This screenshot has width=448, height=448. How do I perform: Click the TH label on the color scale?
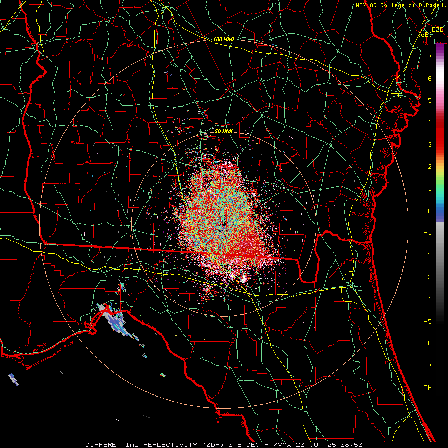pos(428,388)
